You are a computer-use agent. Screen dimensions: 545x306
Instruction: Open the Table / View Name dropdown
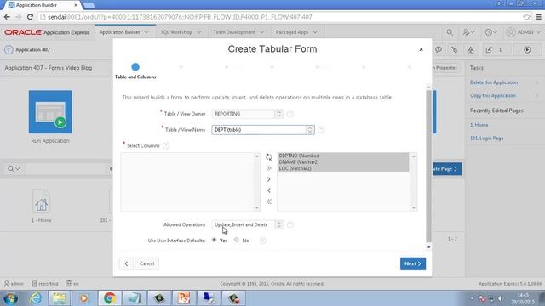pyautogui.click(x=263, y=130)
